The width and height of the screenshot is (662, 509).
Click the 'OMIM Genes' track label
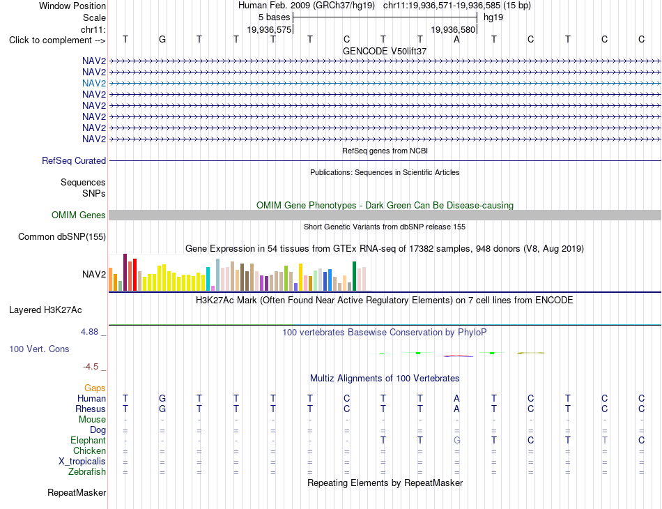click(x=78, y=215)
